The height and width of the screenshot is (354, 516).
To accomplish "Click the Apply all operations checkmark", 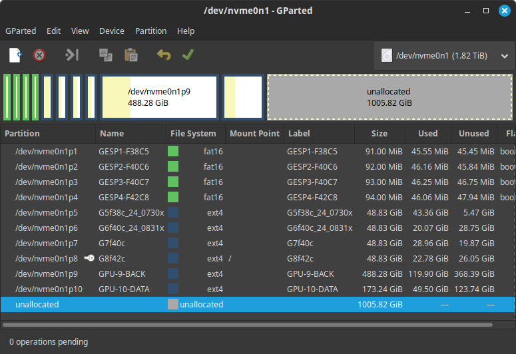I will point(188,55).
